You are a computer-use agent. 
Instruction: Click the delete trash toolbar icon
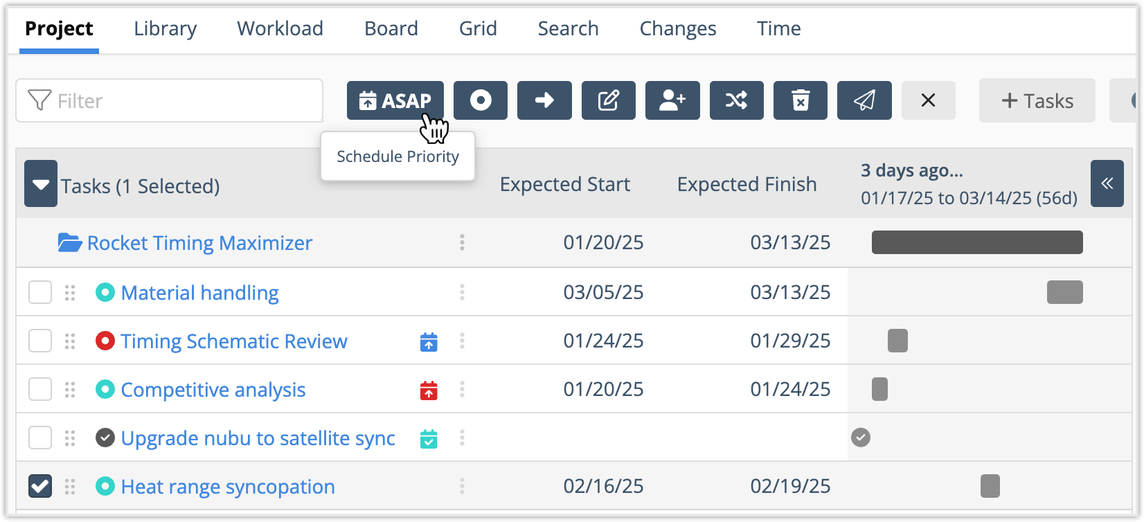point(800,101)
